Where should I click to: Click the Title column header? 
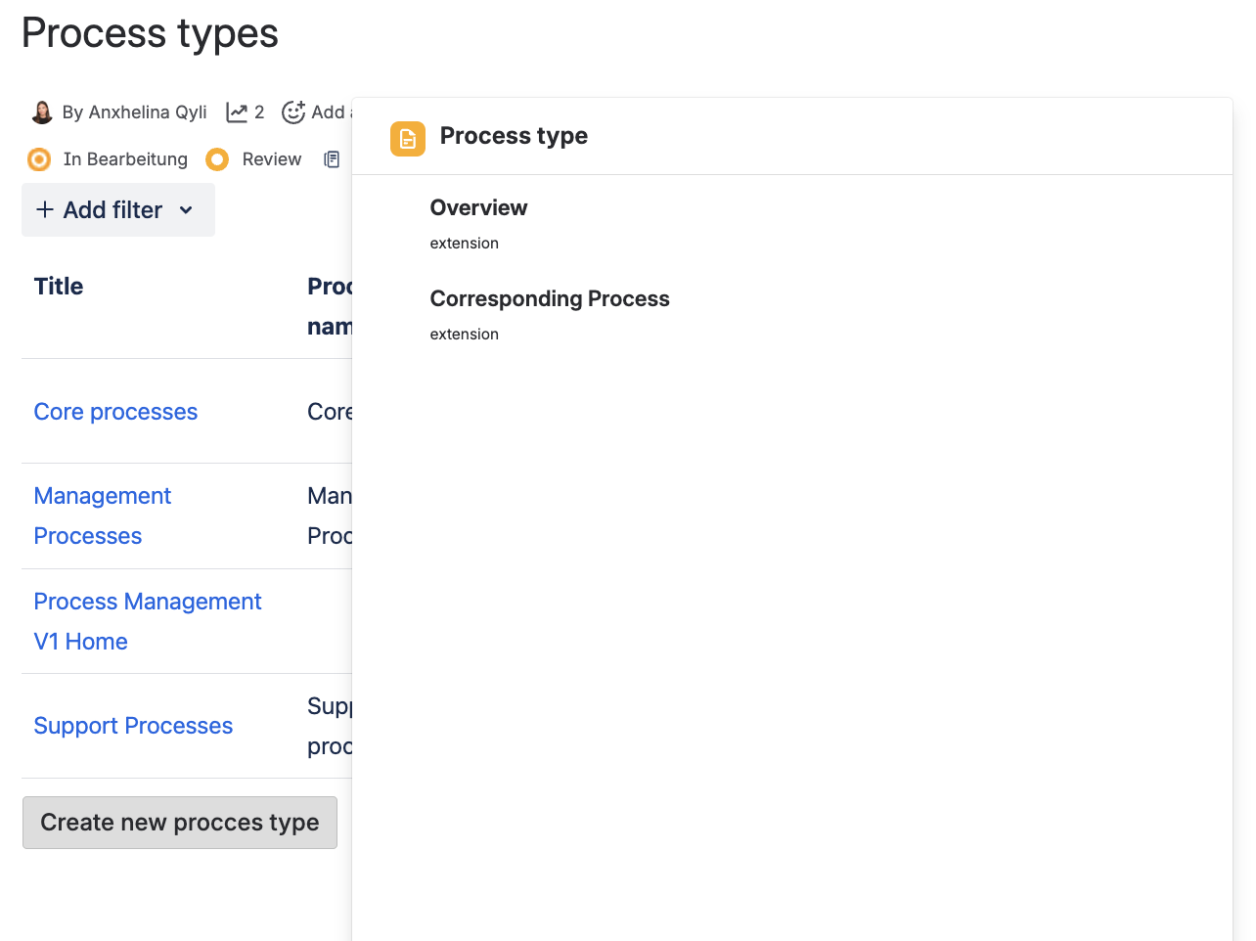pyautogui.click(x=59, y=287)
